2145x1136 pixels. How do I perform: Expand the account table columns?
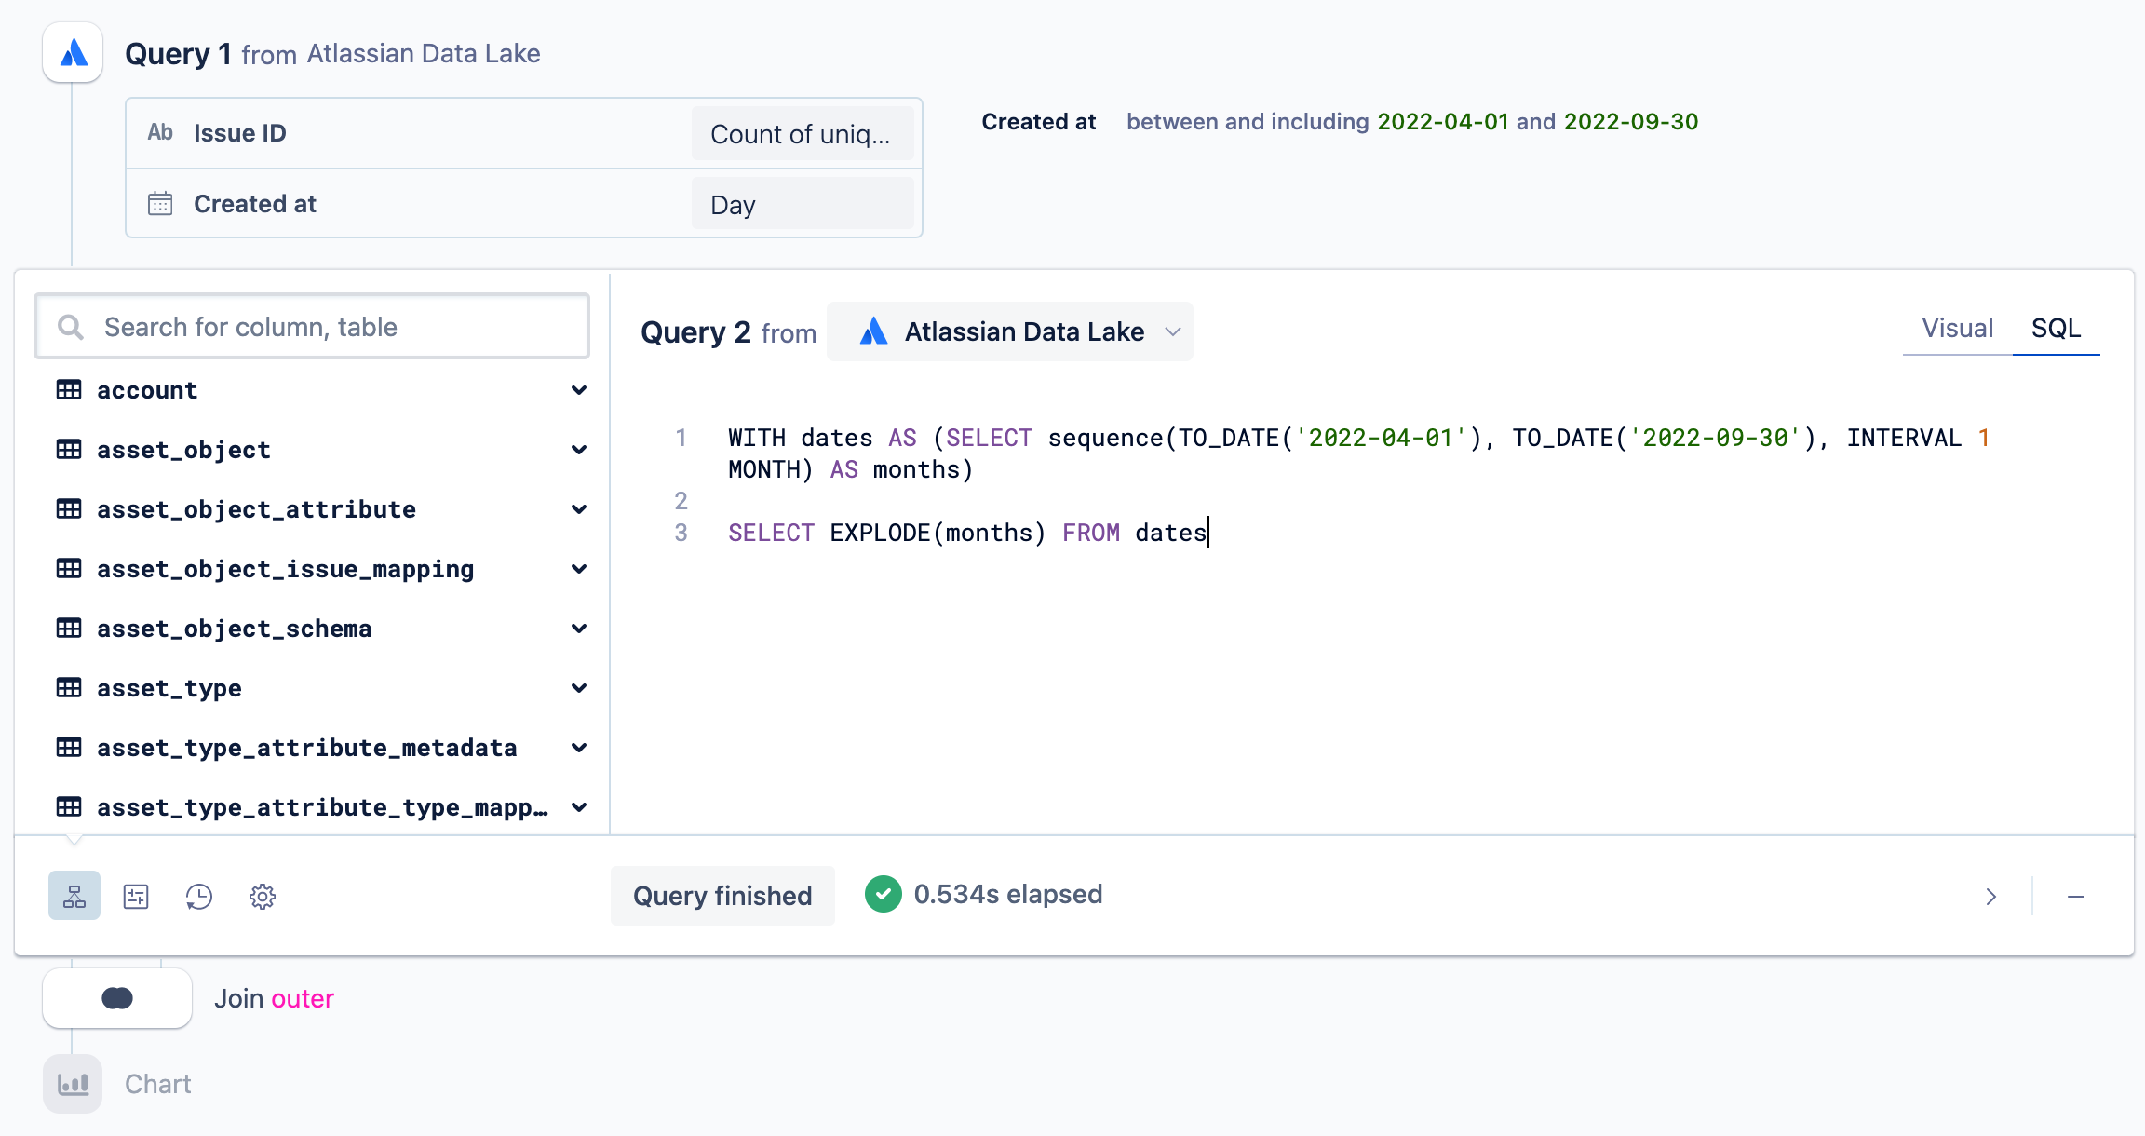[x=579, y=390]
